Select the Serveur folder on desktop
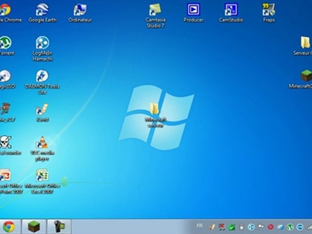The width and height of the screenshot is (312, 234). (304, 46)
